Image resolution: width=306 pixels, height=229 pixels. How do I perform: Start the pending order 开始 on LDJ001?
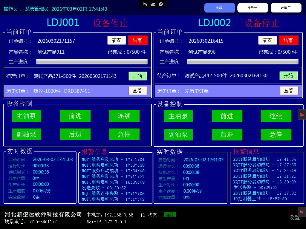(x=138, y=76)
